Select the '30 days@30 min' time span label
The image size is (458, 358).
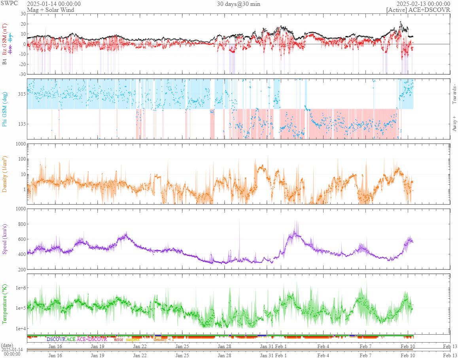click(238, 4)
